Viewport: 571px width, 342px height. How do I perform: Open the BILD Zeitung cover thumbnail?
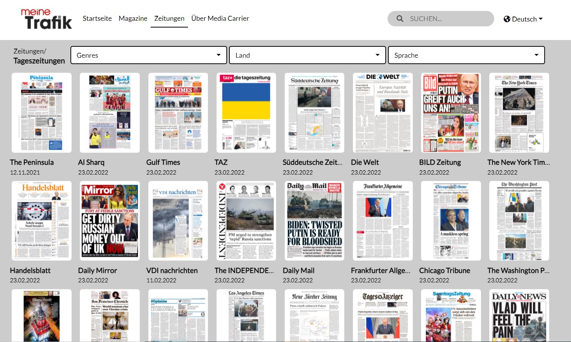(x=451, y=113)
